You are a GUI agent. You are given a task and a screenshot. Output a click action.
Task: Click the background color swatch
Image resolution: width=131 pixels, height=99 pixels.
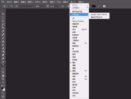(4, 90)
